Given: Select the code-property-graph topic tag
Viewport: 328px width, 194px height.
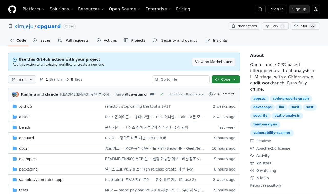Looking at the screenshot, I should [x=291, y=99].
